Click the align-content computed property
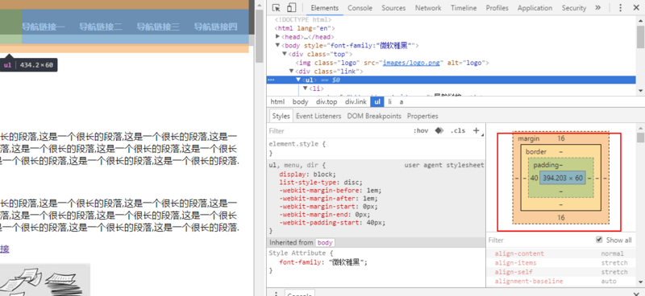The width and height of the screenshot is (645, 296). 519,253
